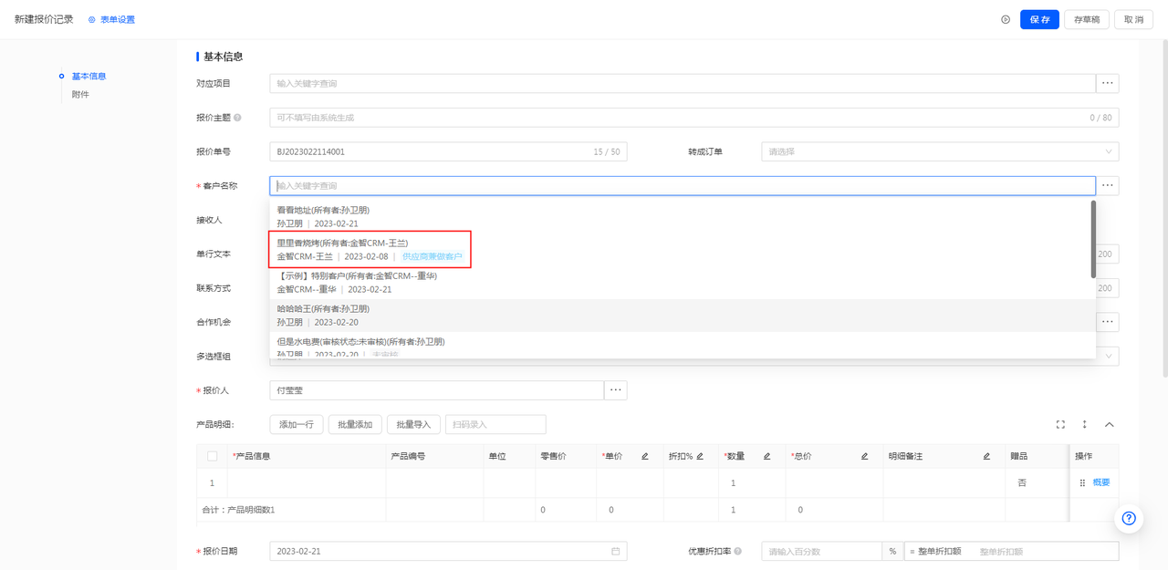Jump to 基本信息 section in sidebar
1168x570 pixels.
point(89,76)
